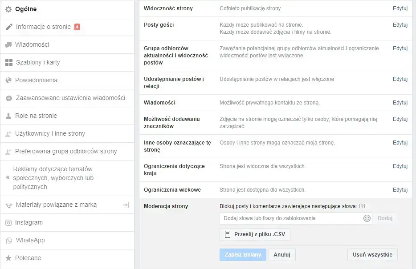The image size is (416, 269).
Task: Click the Messenger icon for Zaawansowane ustawienia wiadomości
Action: (x=8, y=98)
